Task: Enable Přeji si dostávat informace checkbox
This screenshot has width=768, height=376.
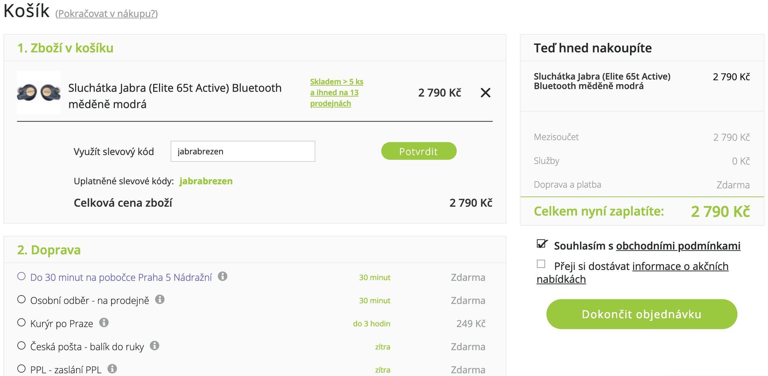Action: [x=541, y=264]
